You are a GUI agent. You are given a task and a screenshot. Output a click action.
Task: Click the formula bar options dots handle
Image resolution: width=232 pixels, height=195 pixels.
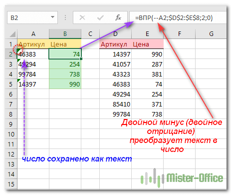pos(65,17)
